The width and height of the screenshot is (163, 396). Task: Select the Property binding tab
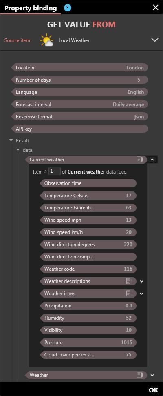tap(31, 8)
